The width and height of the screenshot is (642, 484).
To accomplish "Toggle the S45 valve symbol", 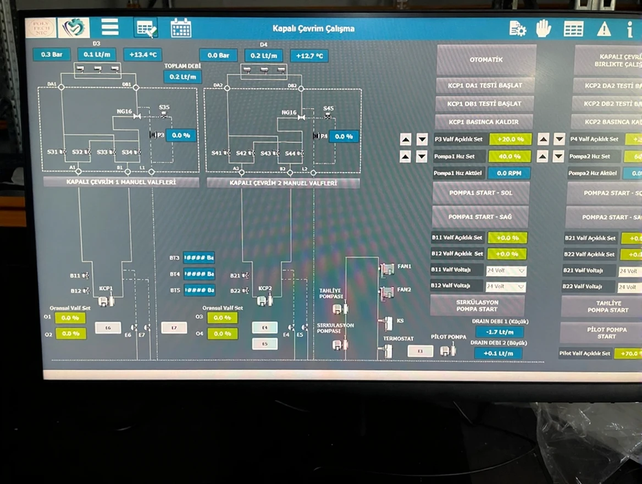I will [x=328, y=117].
